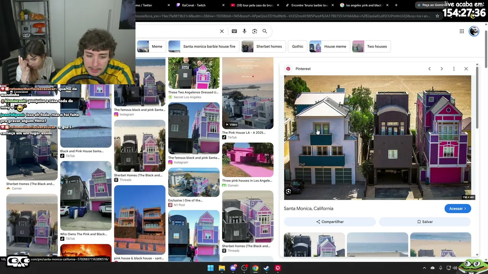This screenshot has width=488, height=274.
Task: Open 'Three pink houses in Los Angeles' Domain result
Action: (x=248, y=165)
